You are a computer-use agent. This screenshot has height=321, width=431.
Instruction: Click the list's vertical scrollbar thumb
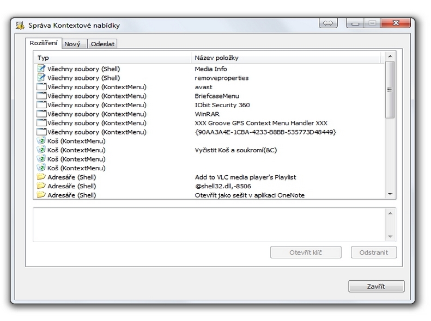[390, 90]
